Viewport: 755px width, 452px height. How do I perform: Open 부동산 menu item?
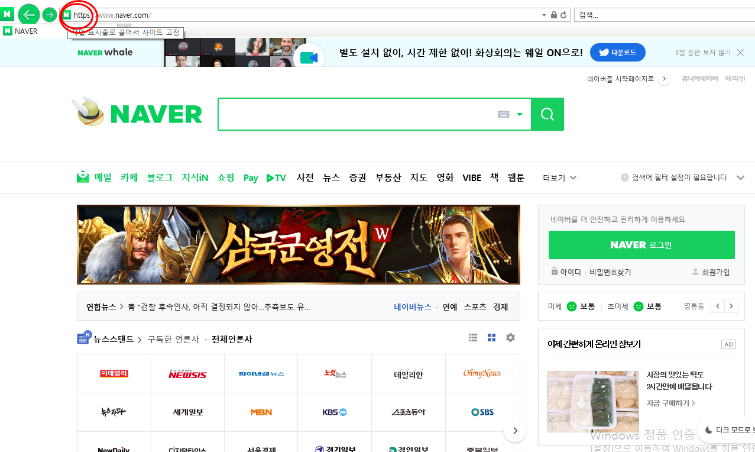(388, 177)
